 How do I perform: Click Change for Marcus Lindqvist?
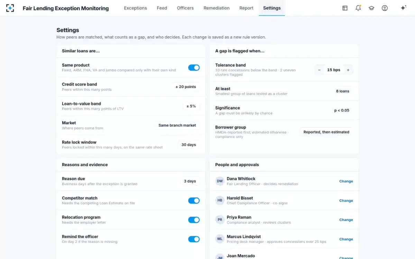tap(346, 239)
